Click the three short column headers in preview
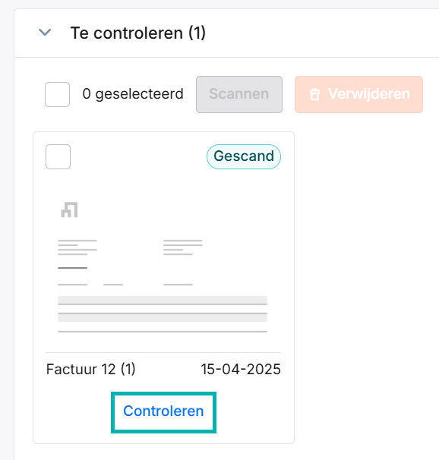Viewport: 439px width, 460px height. pyautogui.click(x=125, y=285)
